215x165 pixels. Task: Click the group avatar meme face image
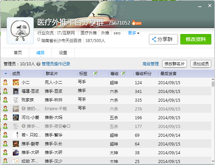pos(20,31)
